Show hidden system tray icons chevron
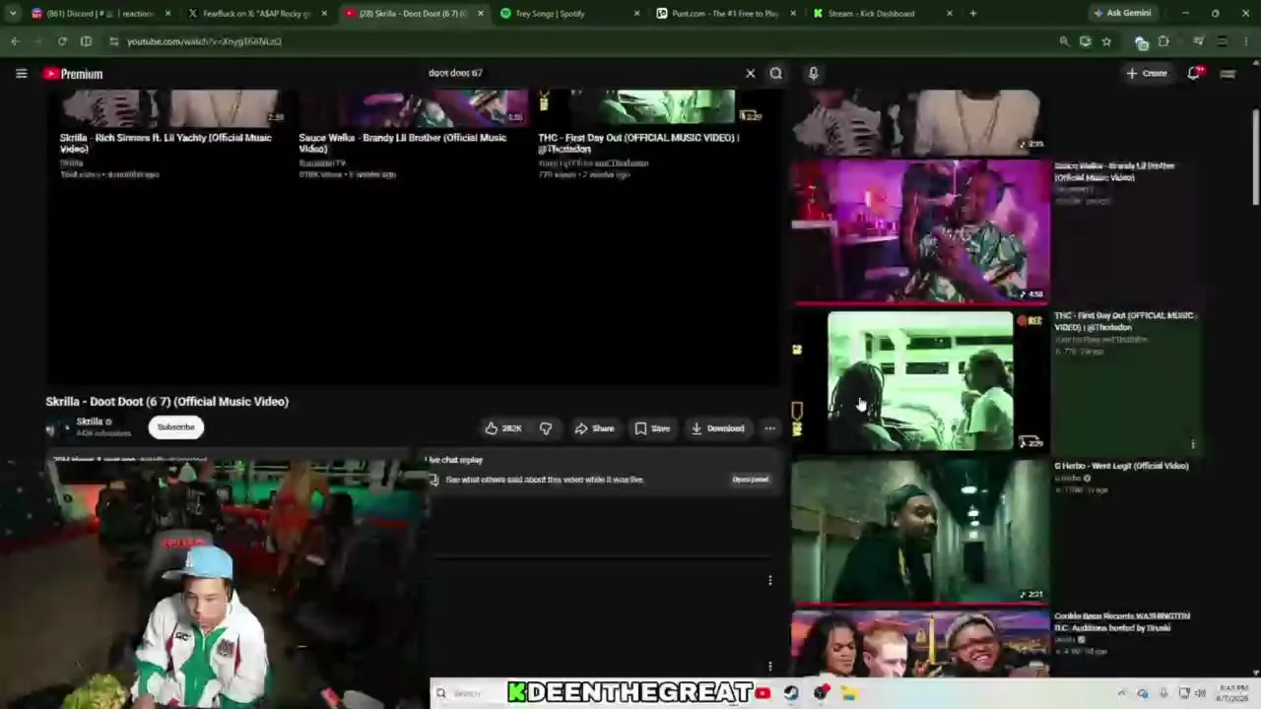The height and width of the screenshot is (709, 1261). [1122, 693]
